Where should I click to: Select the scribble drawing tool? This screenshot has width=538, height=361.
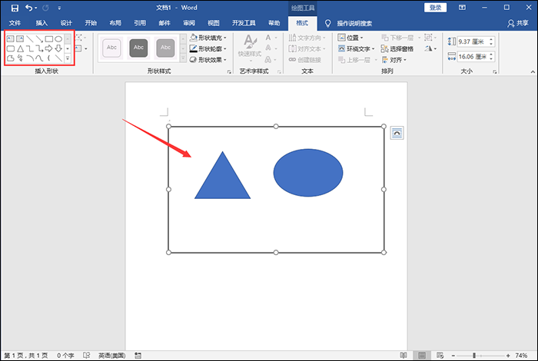pyautogui.click(x=20, y=58)
